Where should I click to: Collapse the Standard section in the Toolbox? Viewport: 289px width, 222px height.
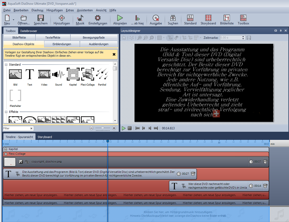click(6, 65)
